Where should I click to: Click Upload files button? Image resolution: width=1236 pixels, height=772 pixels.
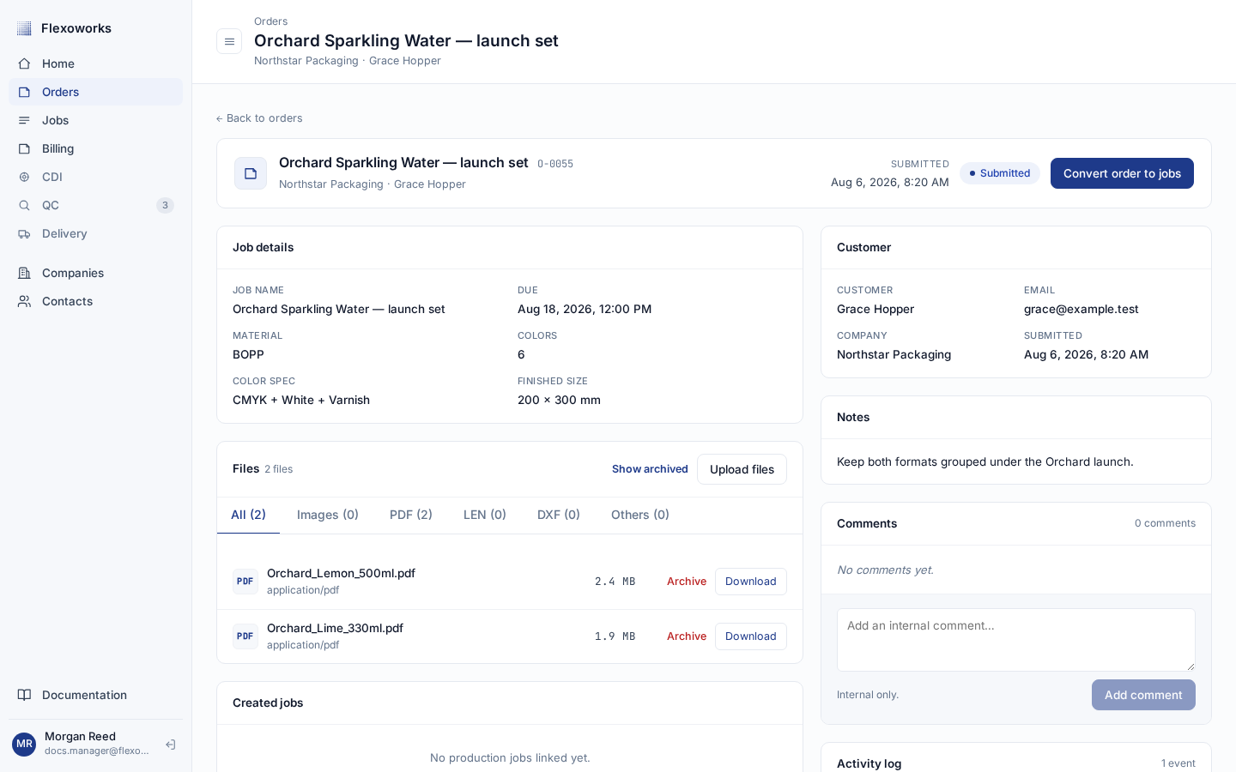[742, 469]
